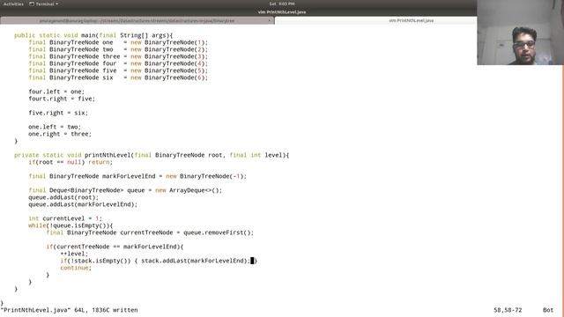Screen dimensions: 564x317
Task: Open the Terminal application menu
Action: [44, 4]
